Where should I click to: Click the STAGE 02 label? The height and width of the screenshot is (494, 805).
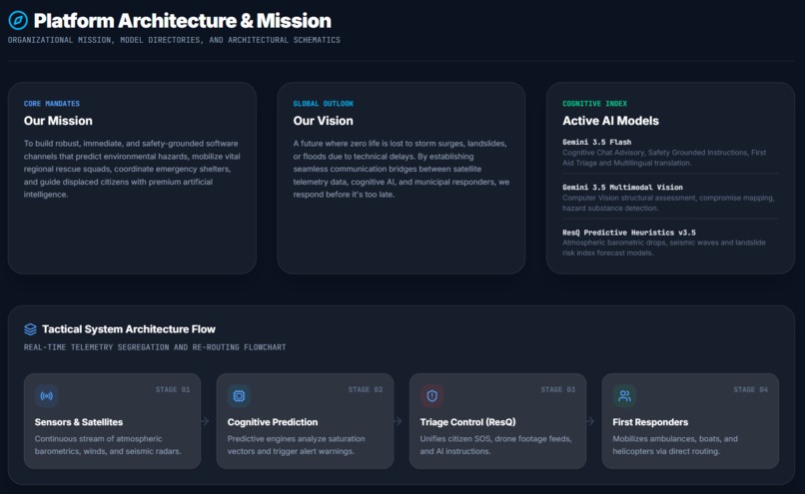(365, 390)
